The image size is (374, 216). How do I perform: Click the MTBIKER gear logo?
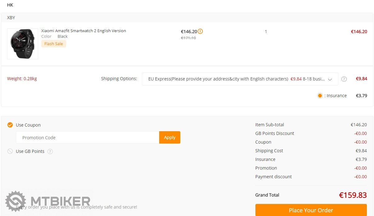[16, 201]
